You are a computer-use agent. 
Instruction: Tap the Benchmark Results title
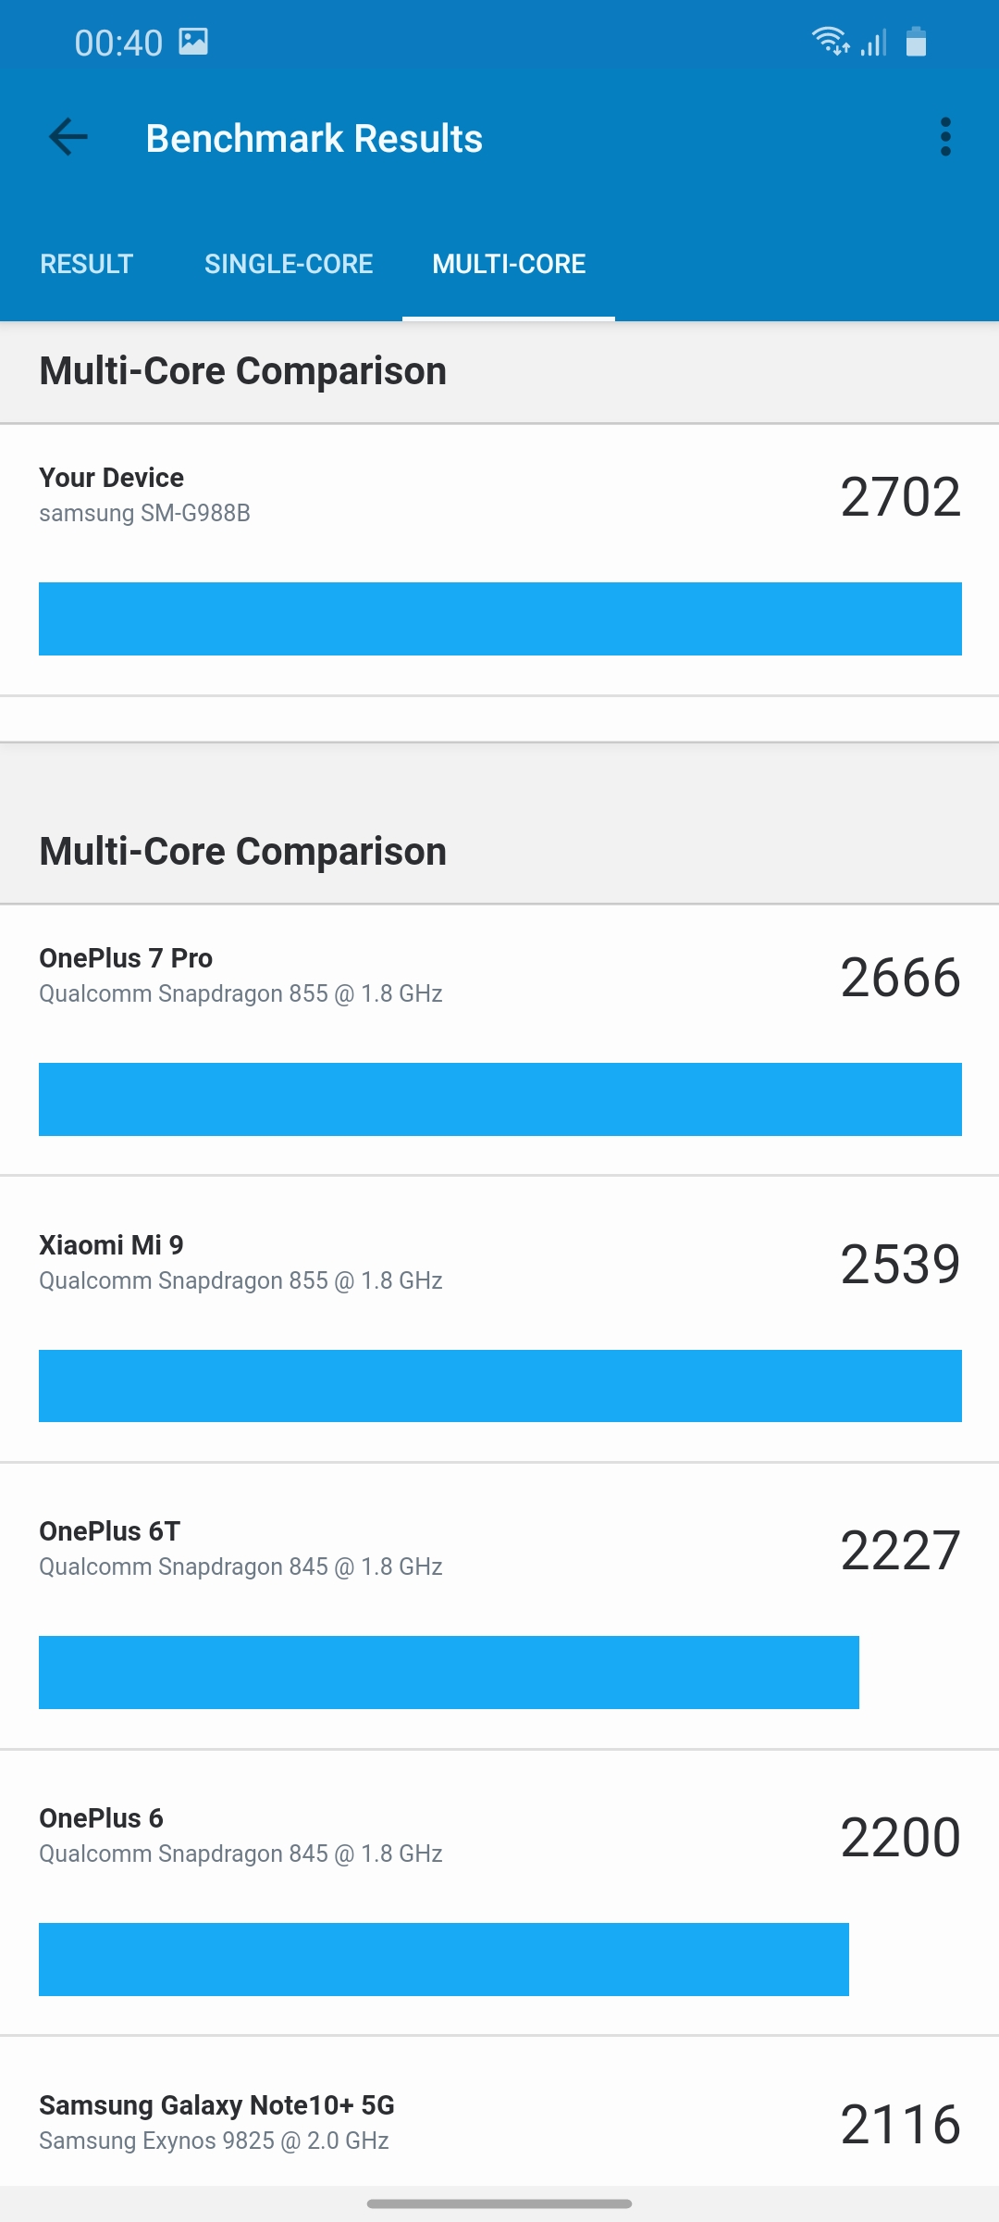314,139
